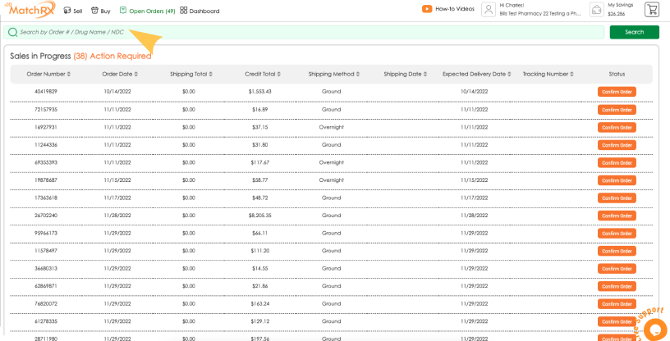
Task: Open the live support chat bubble
Action: 654,329
